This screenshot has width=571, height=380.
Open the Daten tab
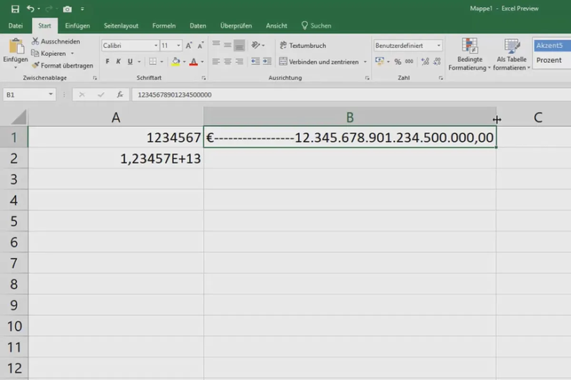pos(198,26)
